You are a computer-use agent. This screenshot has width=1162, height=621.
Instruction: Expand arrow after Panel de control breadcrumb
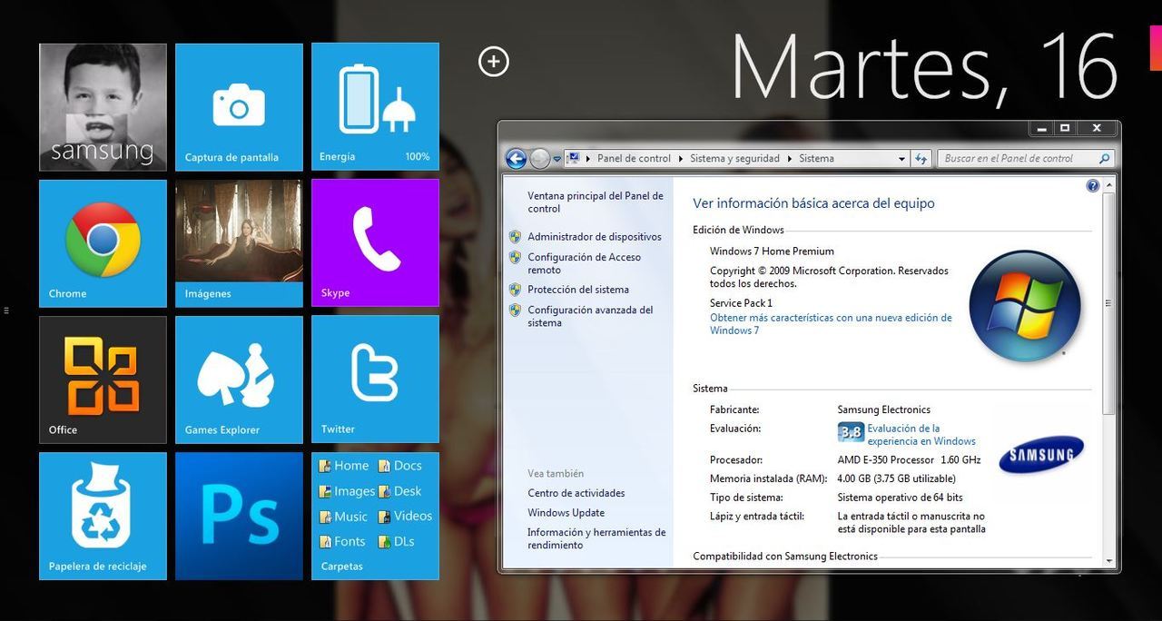[681, 159]
